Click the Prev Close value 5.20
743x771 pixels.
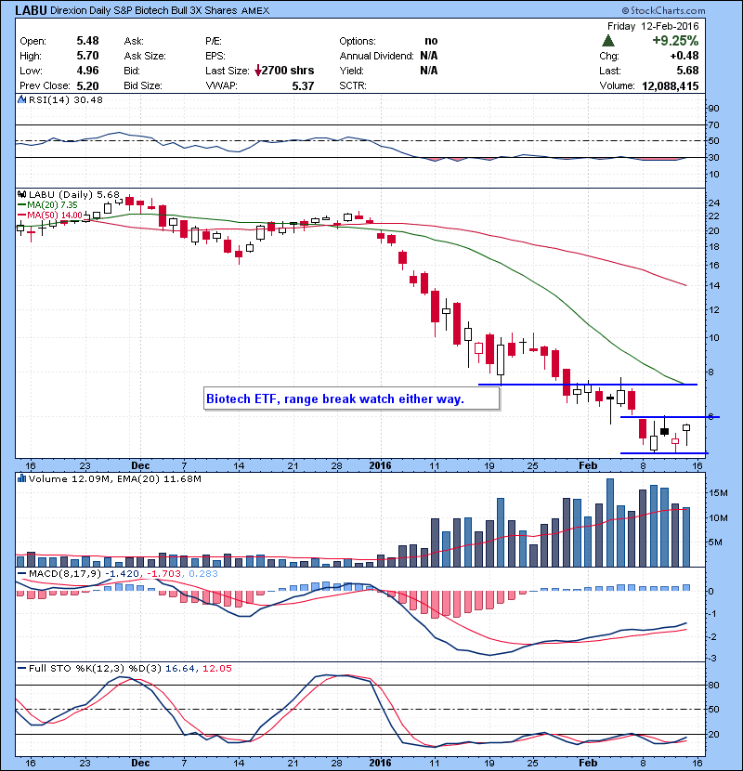pyautogui.click(x=87, y=86)
